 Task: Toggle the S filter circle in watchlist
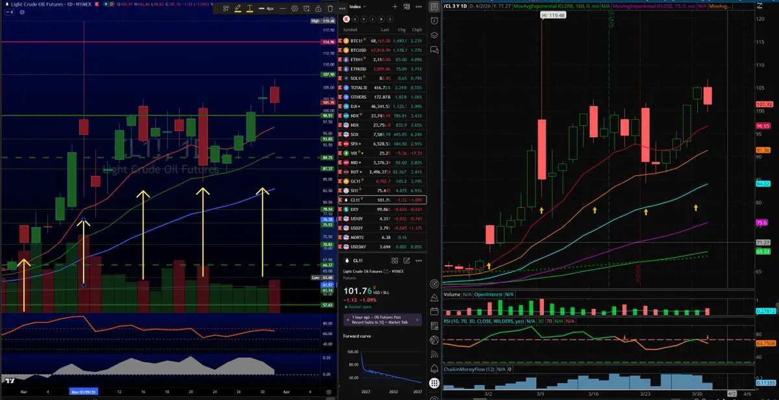389,19
